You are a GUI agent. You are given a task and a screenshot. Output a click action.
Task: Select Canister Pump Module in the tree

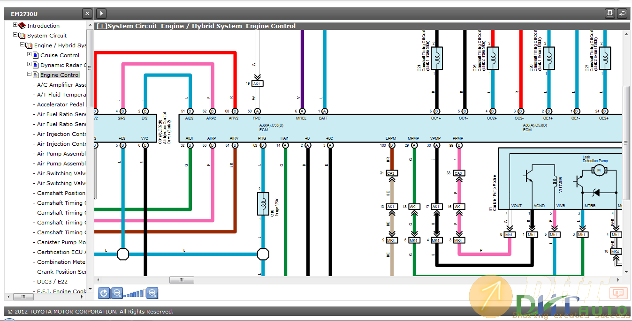click(61, 242)
